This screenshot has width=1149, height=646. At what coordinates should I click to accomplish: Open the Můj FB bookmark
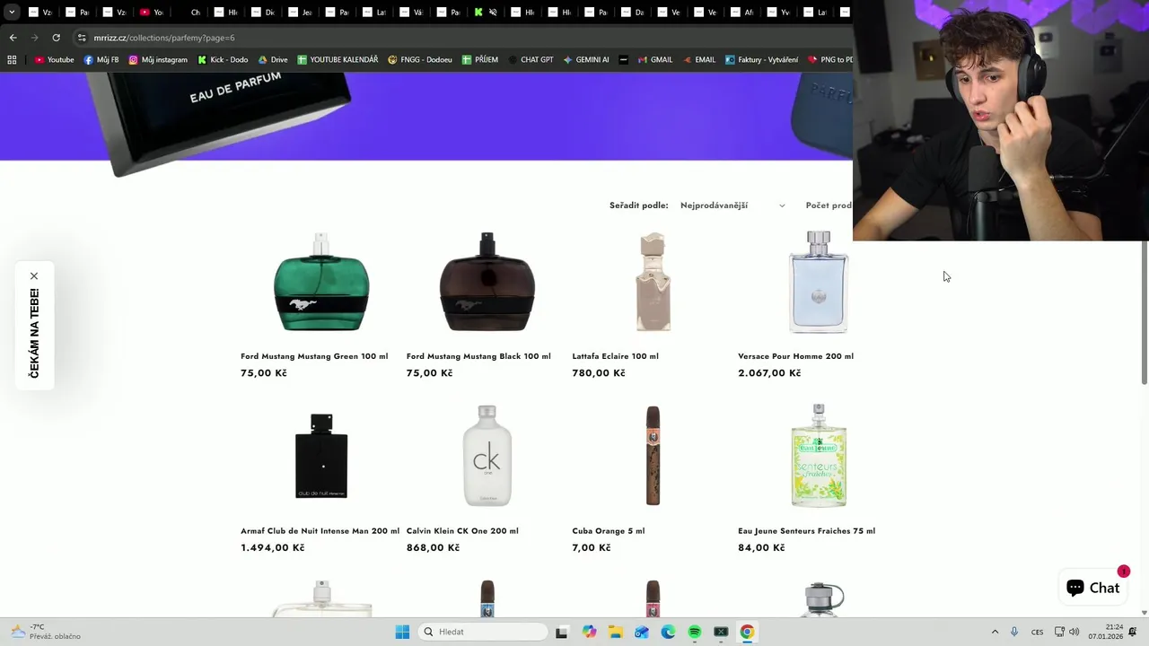click(101, 60)
